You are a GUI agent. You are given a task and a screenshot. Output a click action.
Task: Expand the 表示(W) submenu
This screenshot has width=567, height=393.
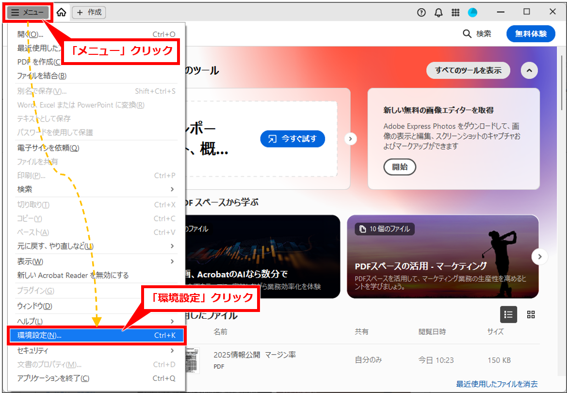[x=96, y=262]
